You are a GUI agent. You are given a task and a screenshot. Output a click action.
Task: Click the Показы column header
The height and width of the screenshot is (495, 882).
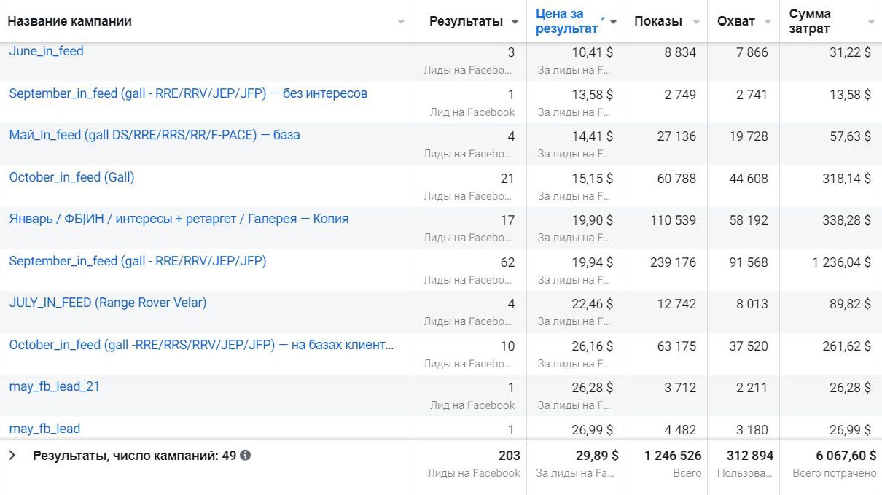click(657, 21)
